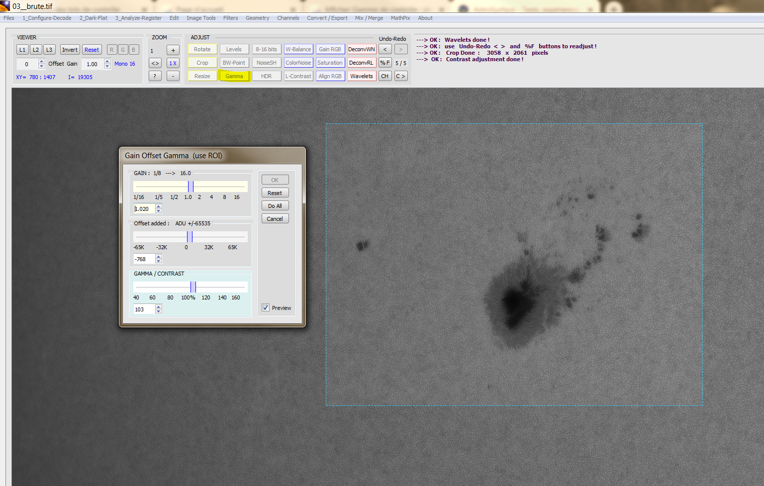
Task: Click the DeconvWN button
Action: 362,49
